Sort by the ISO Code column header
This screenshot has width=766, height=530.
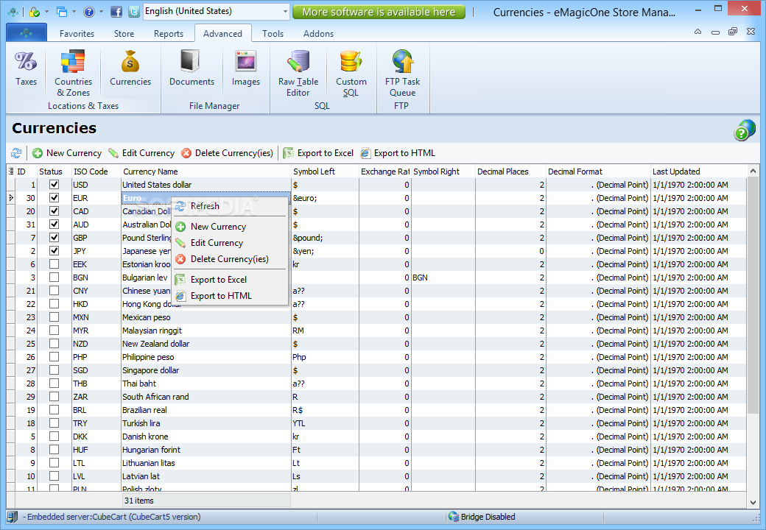[96, 172]
